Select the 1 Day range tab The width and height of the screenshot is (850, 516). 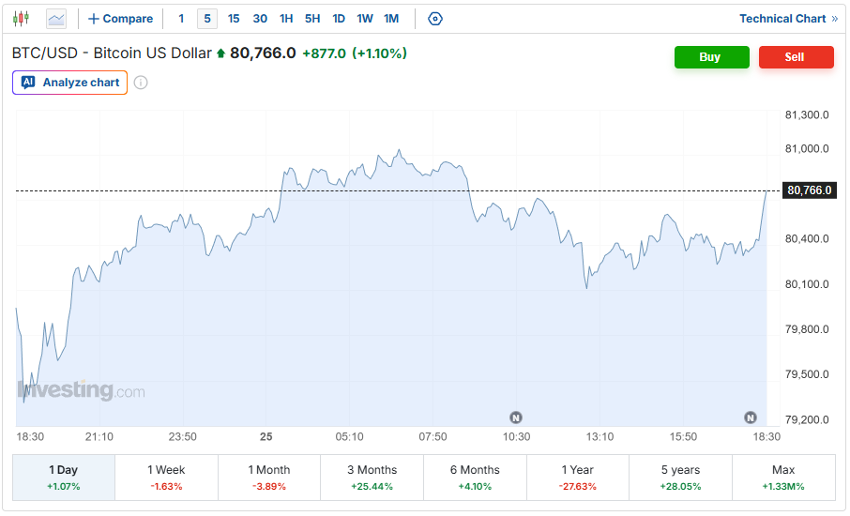pyautogui.click(x=64, y=478)
